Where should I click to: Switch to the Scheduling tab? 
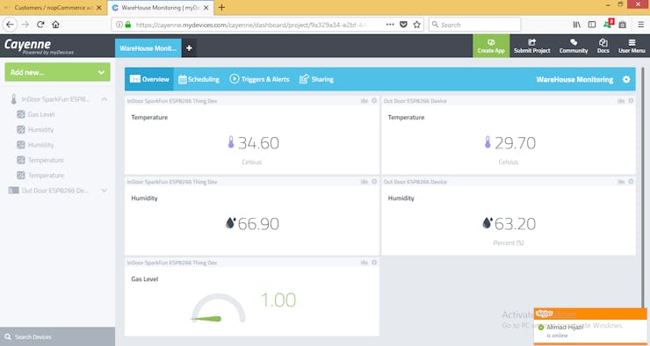(199, 79)
